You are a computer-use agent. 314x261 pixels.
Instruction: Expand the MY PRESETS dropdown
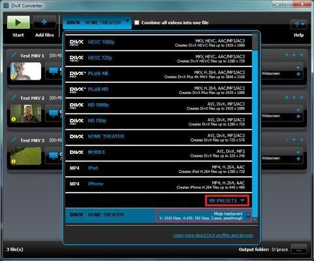pos(227,200)
